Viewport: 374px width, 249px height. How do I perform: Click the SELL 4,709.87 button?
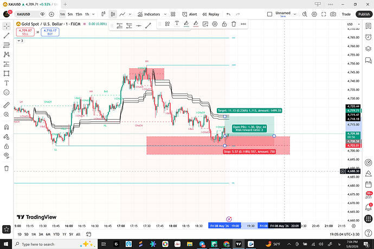click(x=25, y=32)
